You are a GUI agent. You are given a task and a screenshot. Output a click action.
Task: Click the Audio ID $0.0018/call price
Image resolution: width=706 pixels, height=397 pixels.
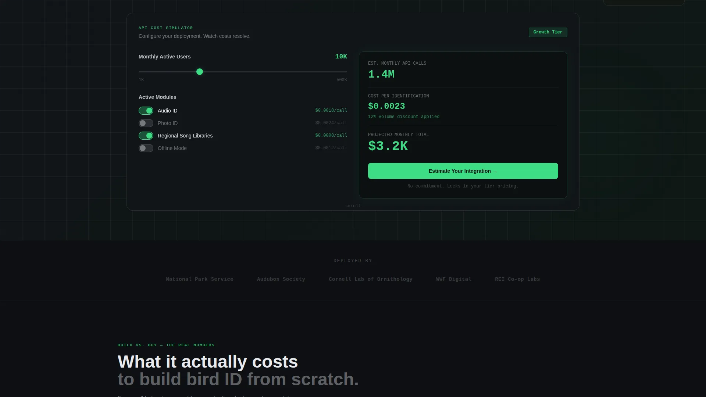click(331, 110)
